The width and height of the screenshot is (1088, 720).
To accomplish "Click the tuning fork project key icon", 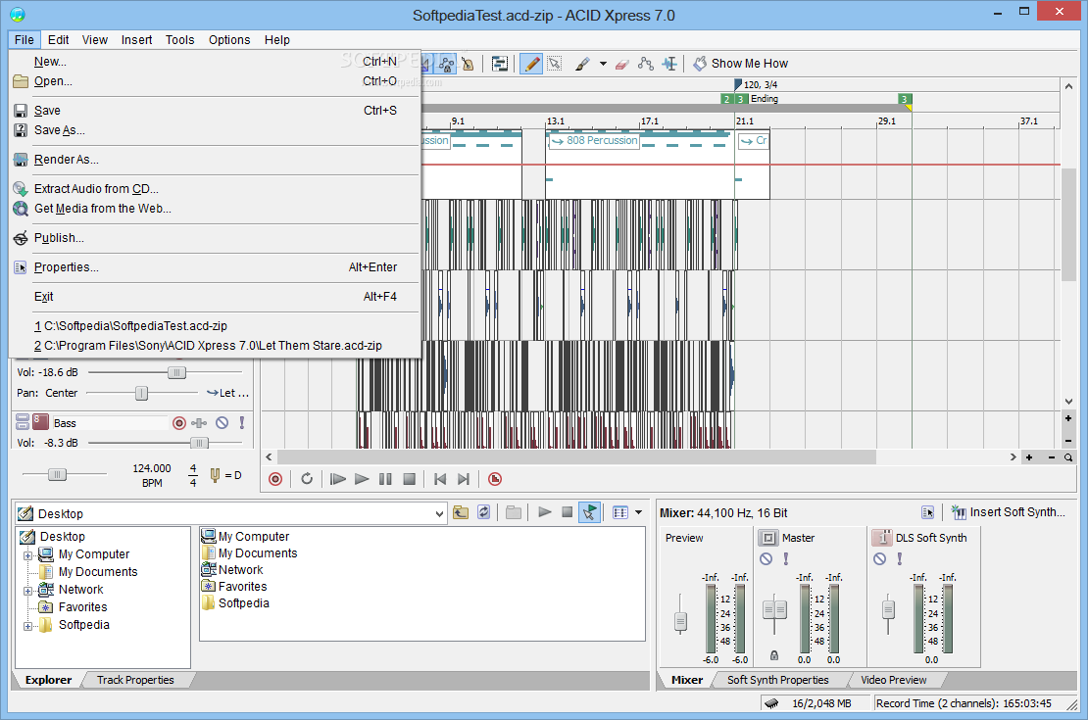I will pyautogui.click(x=215, y=475).
